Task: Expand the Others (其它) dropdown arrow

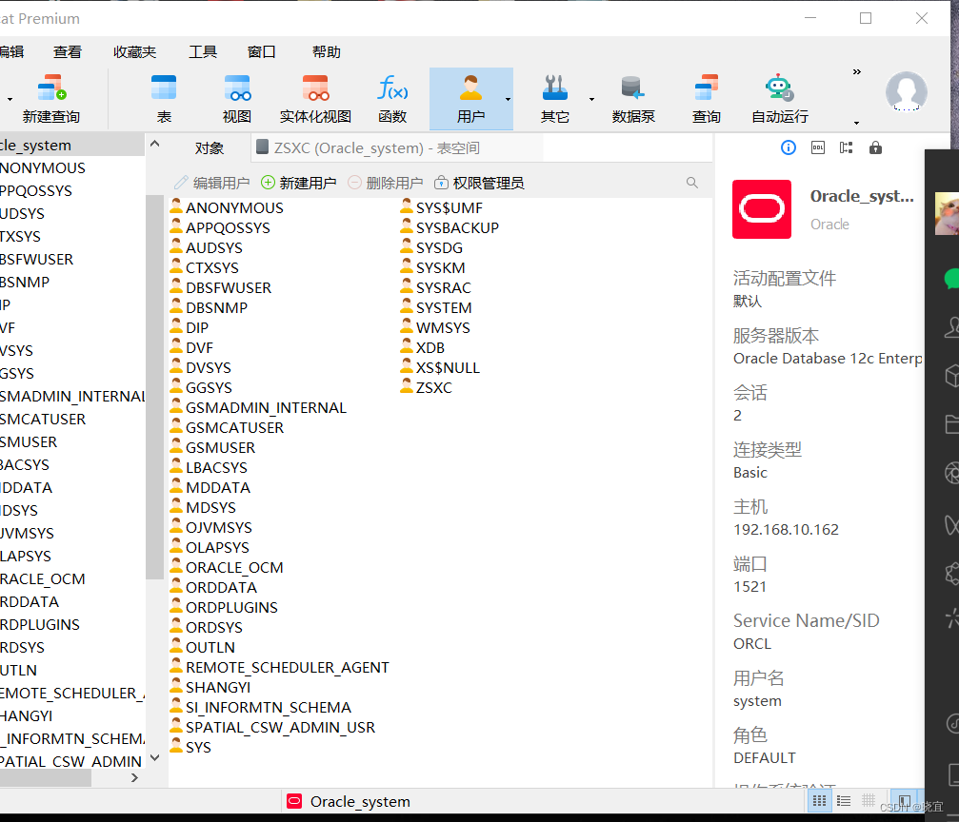Action: pos(591,99)
